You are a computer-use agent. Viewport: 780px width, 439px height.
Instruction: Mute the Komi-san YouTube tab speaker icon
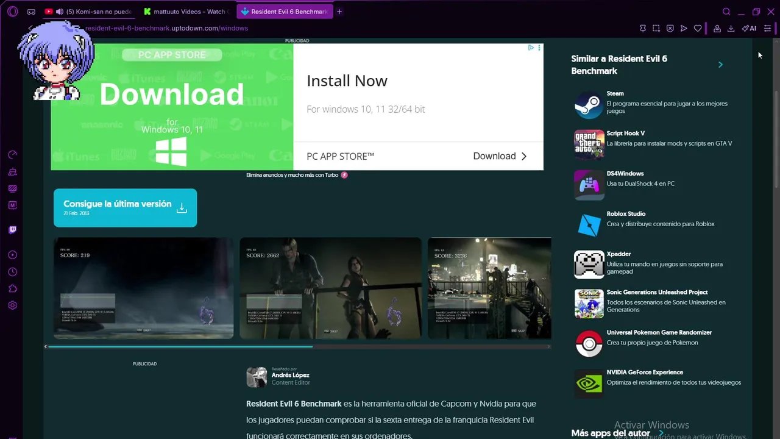point(59,12)
